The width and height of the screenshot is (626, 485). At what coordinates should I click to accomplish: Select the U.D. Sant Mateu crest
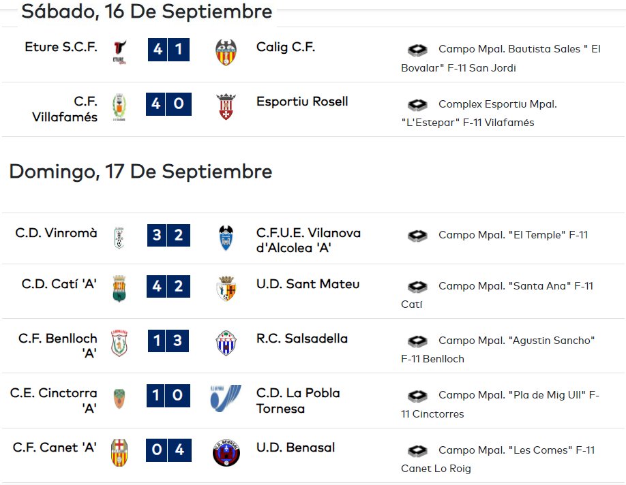coord(226,288)
